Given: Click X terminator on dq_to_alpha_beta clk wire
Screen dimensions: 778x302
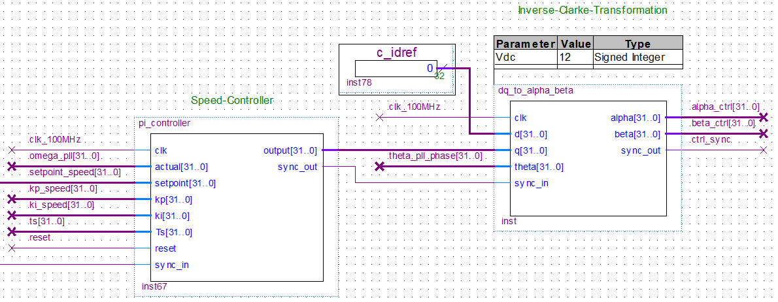Looking at the screenshot, I should click(x=380, y=118).
